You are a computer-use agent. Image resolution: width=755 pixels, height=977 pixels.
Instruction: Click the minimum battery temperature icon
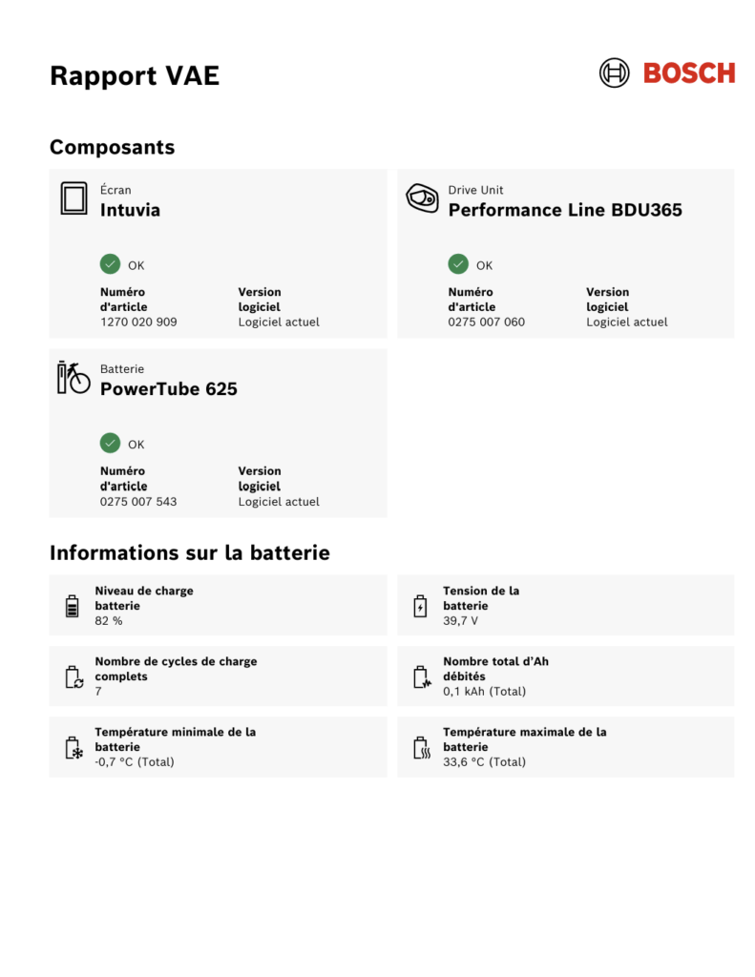[73, 747]
